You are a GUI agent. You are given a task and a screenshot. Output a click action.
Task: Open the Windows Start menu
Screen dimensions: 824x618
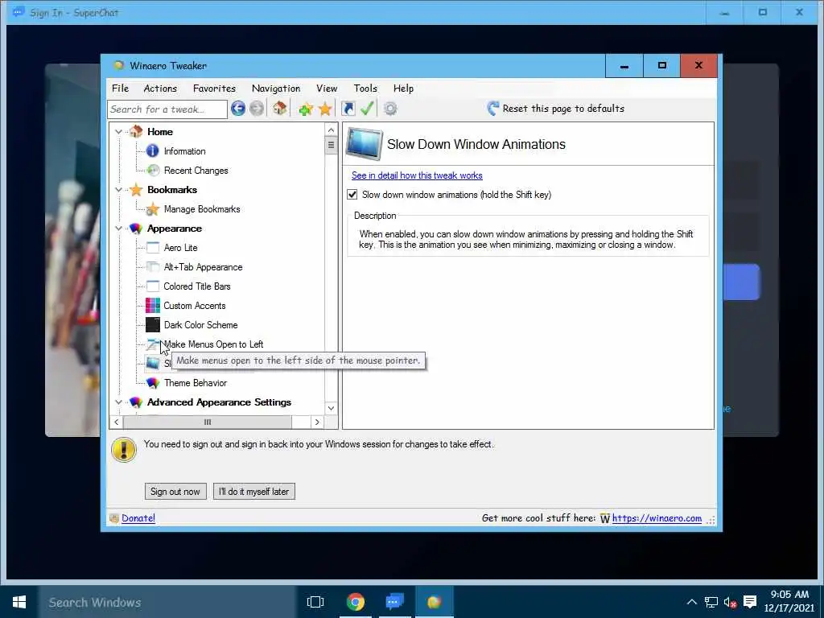[x=19, y=602]
